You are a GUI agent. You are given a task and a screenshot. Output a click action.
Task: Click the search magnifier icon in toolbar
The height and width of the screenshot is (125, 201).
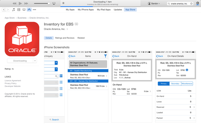click(169, 4)
